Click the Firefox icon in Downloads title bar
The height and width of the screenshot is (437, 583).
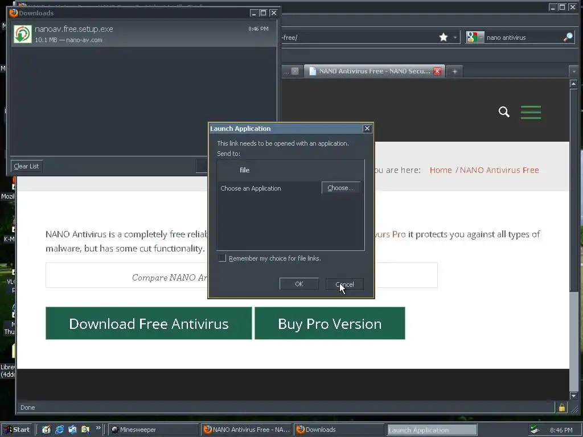[x=14, y=13]
